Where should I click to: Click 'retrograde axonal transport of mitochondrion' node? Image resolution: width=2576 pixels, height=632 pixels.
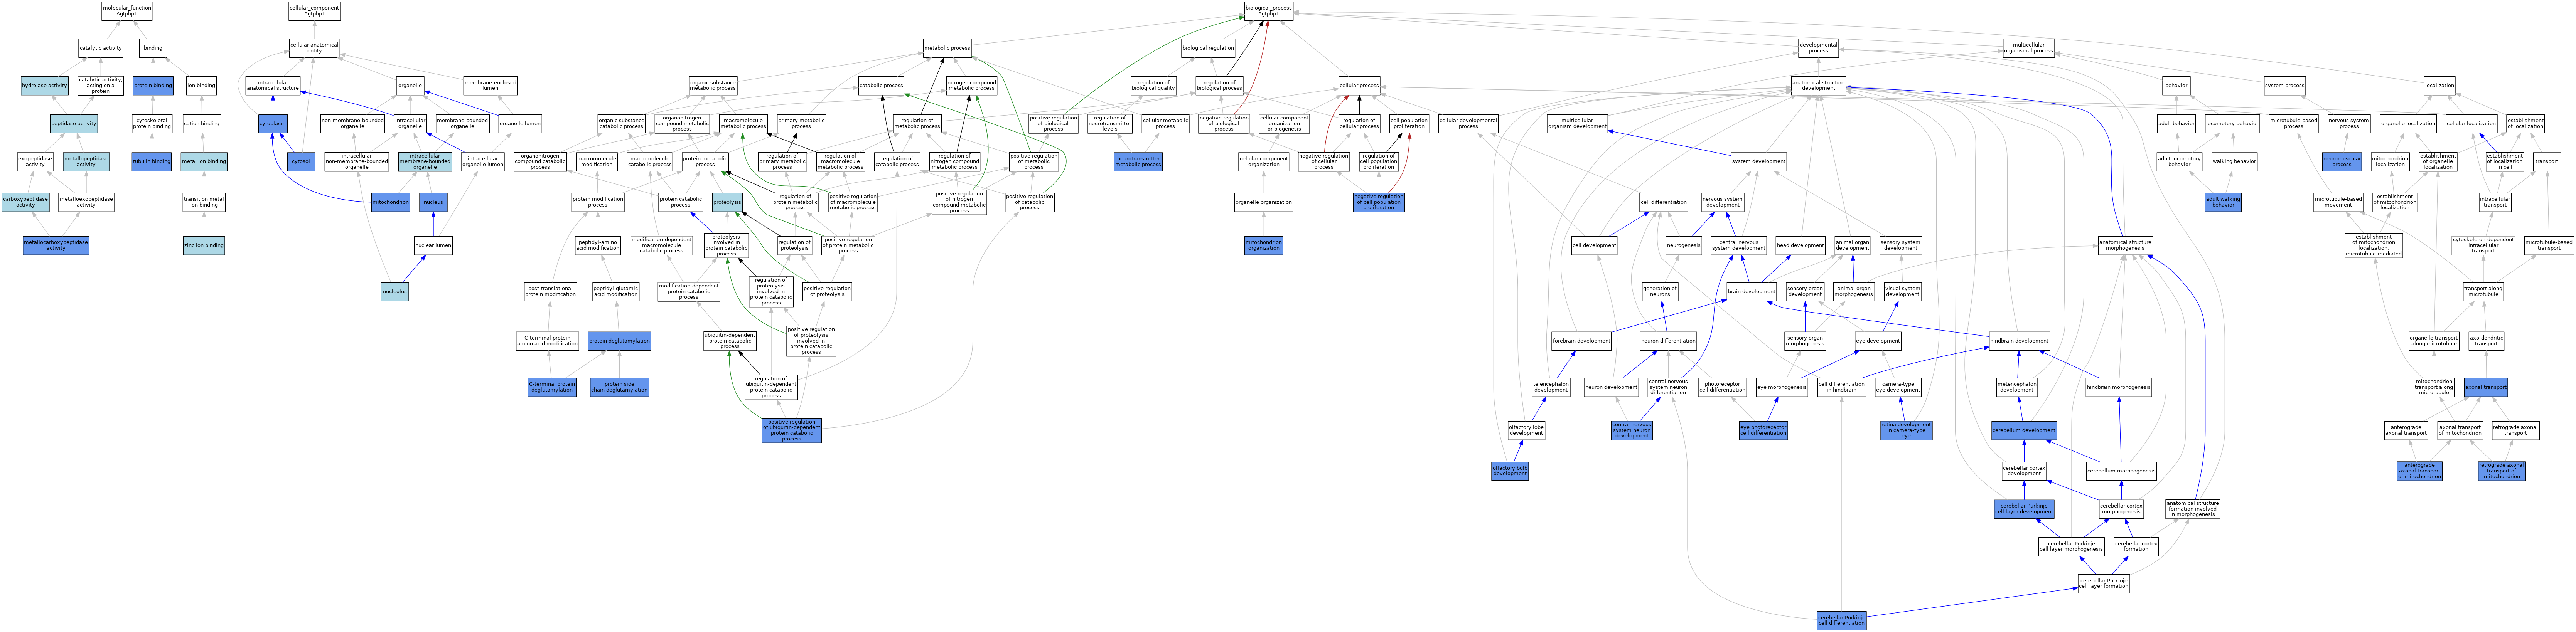pos(2502,471)
